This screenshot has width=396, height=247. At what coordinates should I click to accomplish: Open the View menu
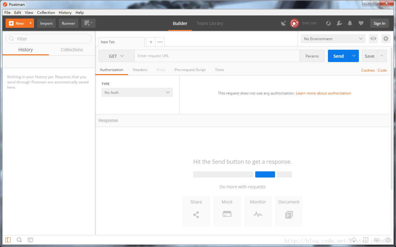[29, 13]
